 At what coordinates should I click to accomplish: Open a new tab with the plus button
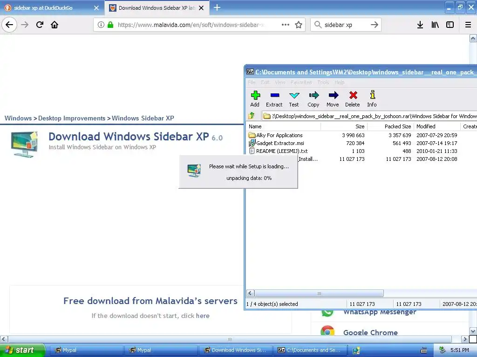pyautogui.click(x=217, y=7)
